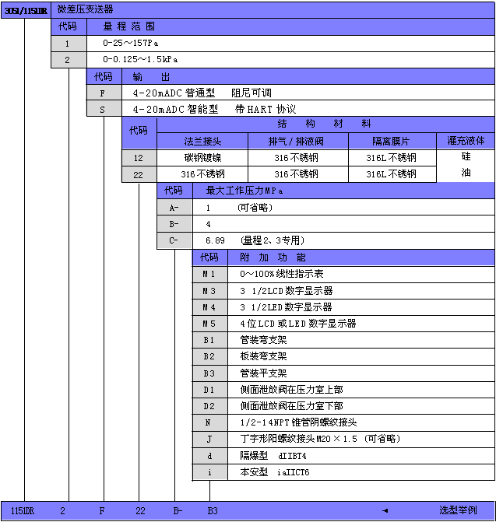The width and height of the screenshot is (496, 522).
Task: Click the 法兰接头 column header
Action: (x=202, y=141)
